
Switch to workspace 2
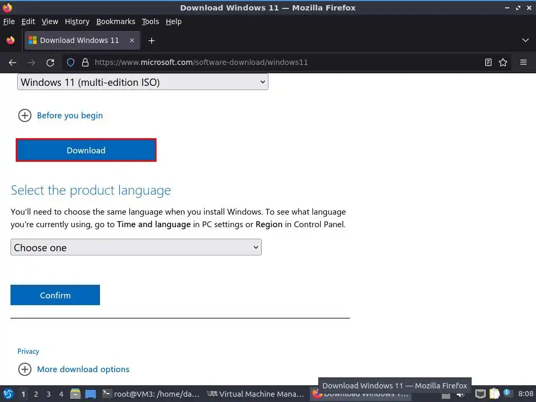(x=36, y=394)
